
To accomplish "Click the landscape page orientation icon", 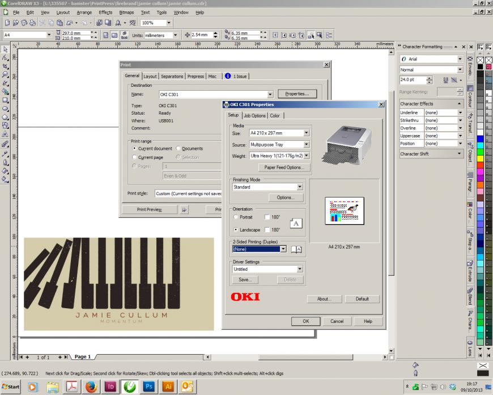I will pos(114,35).
